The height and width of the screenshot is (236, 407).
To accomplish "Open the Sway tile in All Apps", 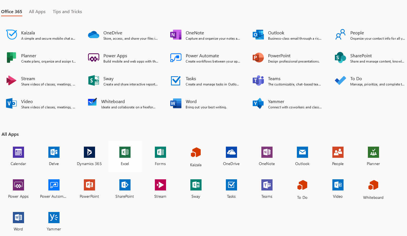I will (x=196, y=189).
